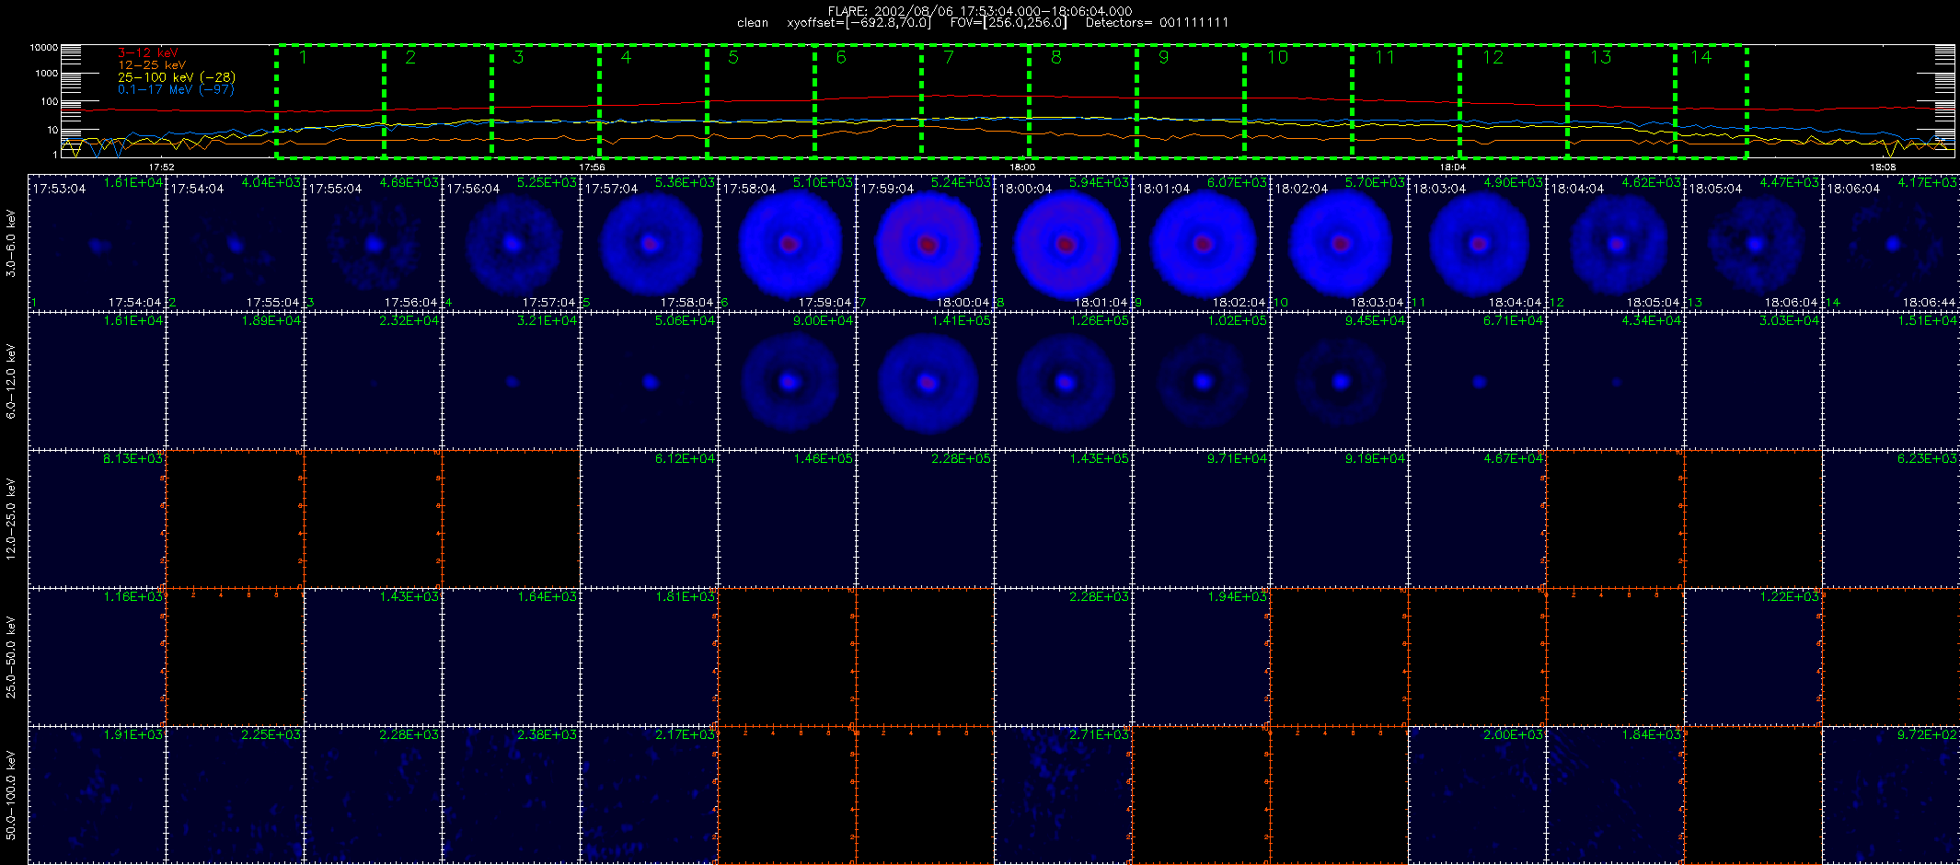Select interval 8 box in the light curve
This screenshot has height=865, width=1960.
(x=1083, y=100)
